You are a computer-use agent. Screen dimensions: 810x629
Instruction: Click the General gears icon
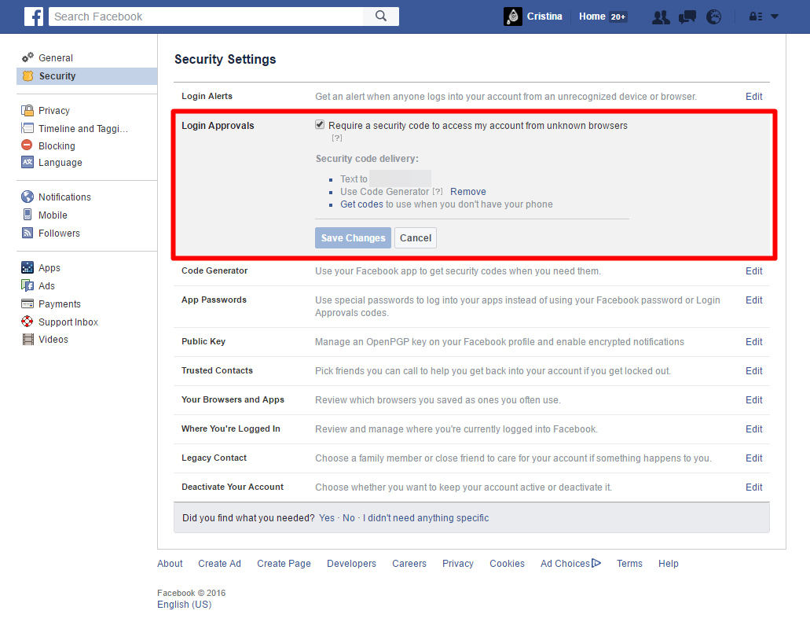(27, 57)
